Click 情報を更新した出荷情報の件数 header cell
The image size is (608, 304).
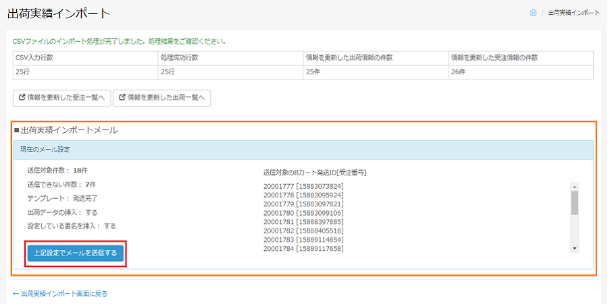pyautogui.click(x=376, y=58)
